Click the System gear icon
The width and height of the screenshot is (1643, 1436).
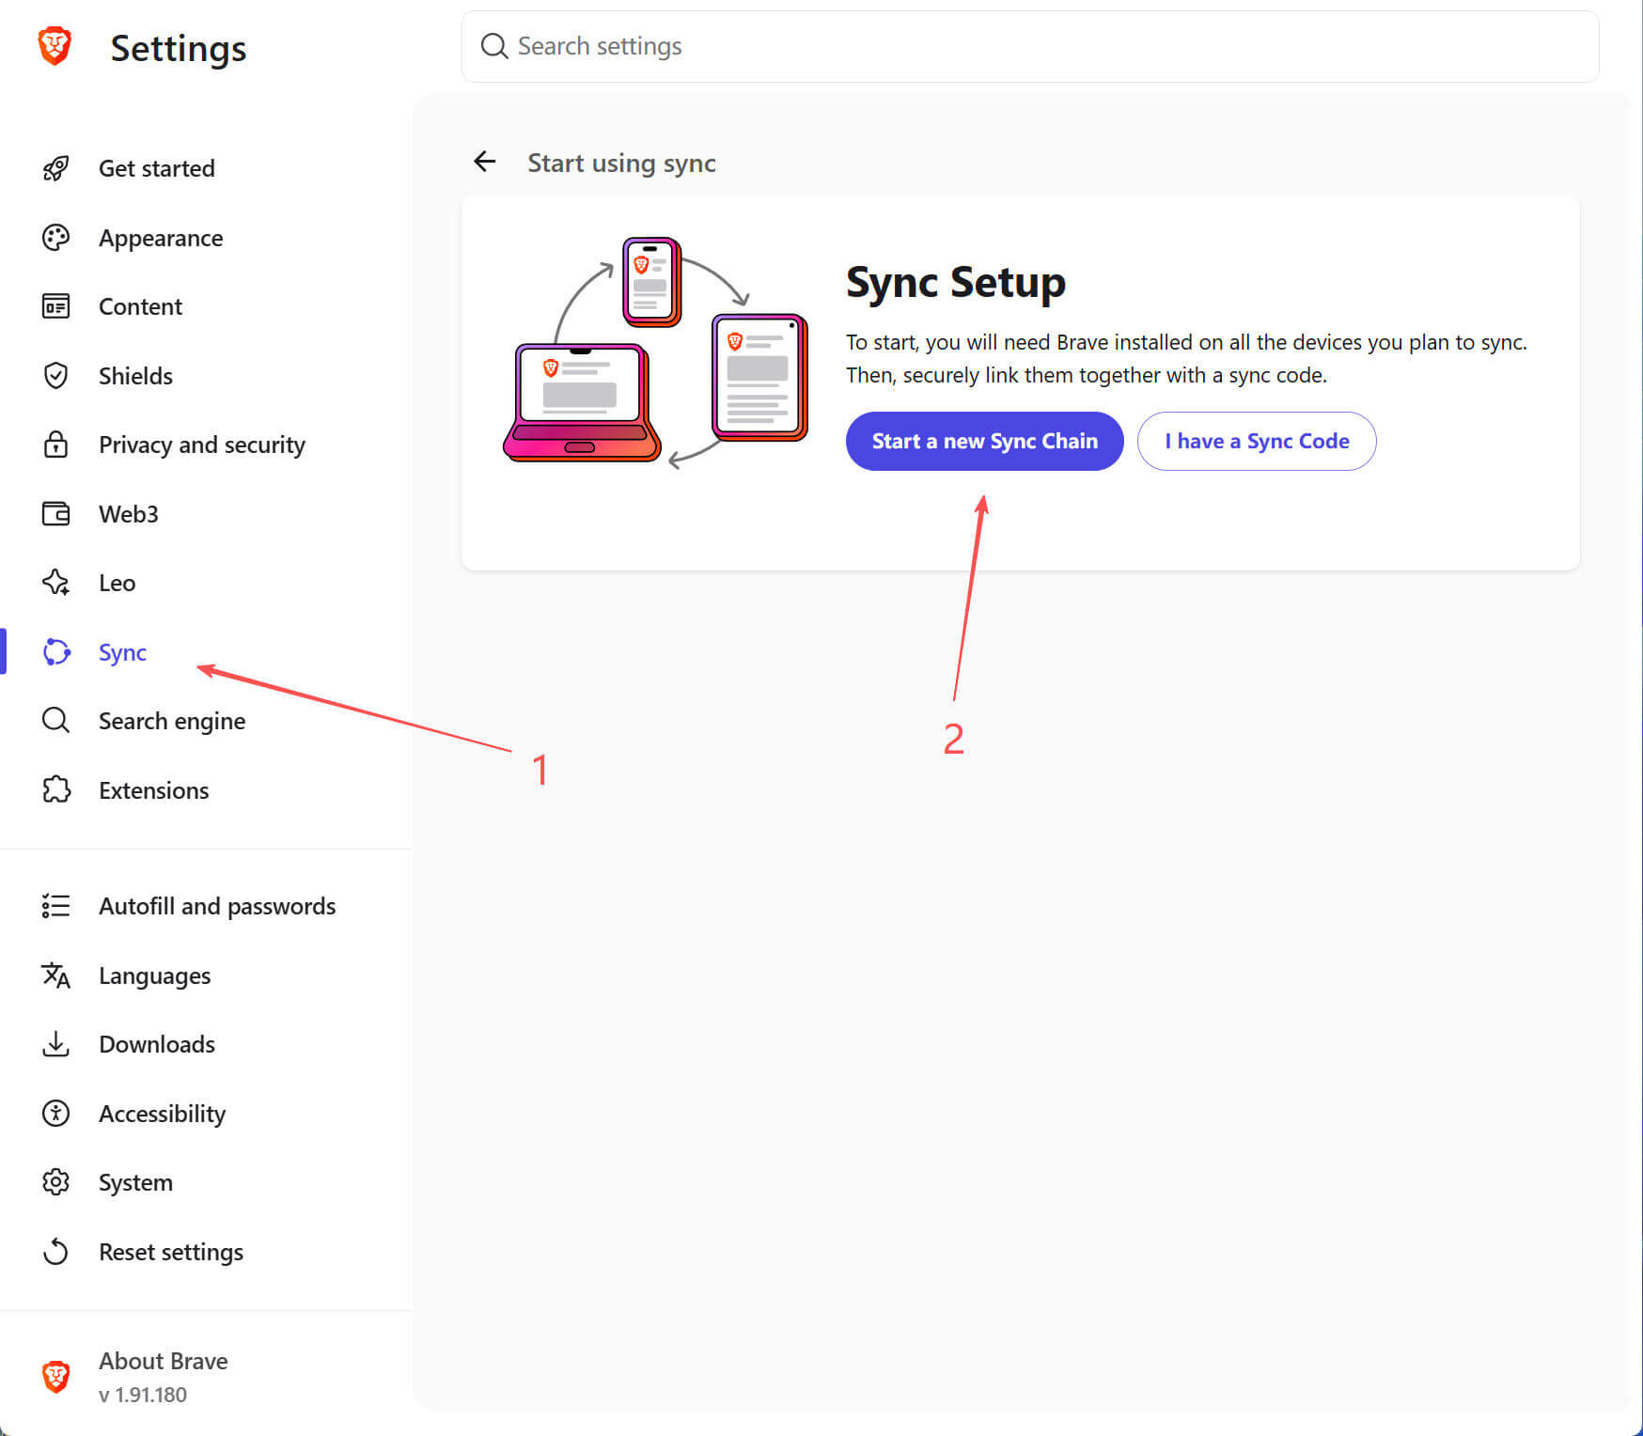pyautogui.click(x=55, y=1182)
